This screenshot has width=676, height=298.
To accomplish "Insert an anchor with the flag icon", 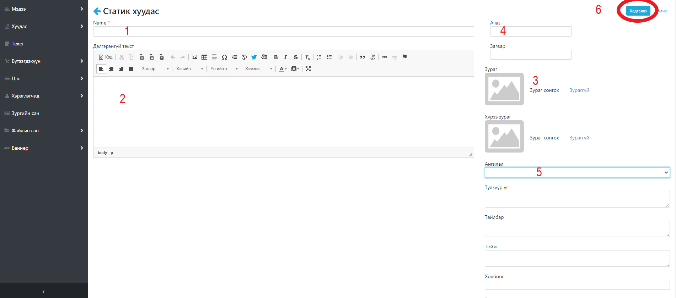I will click(x=404, y=57).
